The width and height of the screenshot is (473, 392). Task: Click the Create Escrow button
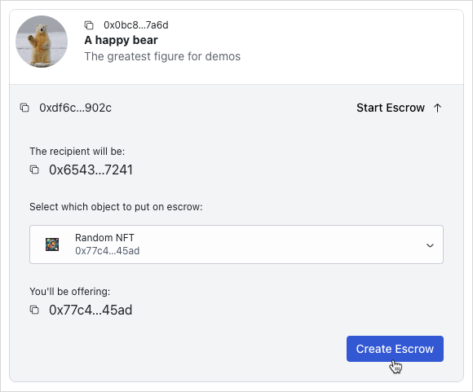click(395, 349)
